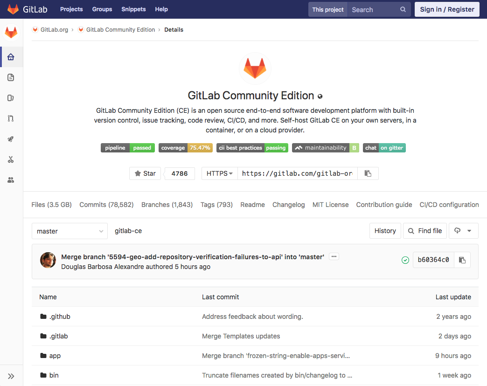This screenshot has width=487, height=386.
Task: Open the download source code dropdown
Action: [463, 231]
